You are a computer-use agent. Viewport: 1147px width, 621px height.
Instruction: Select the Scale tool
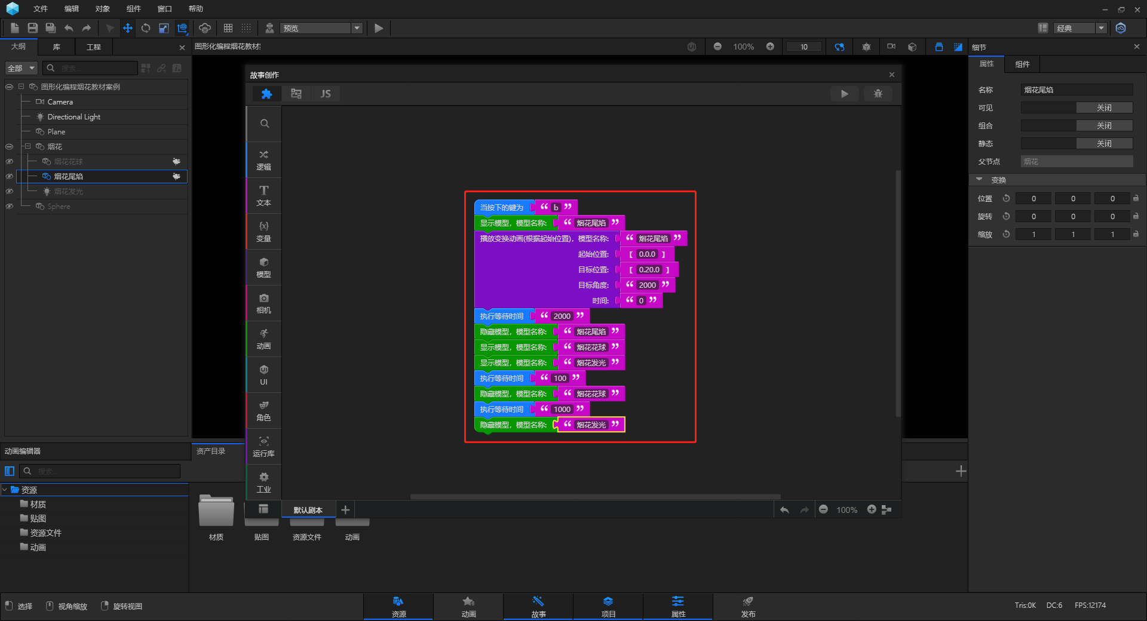164,28
